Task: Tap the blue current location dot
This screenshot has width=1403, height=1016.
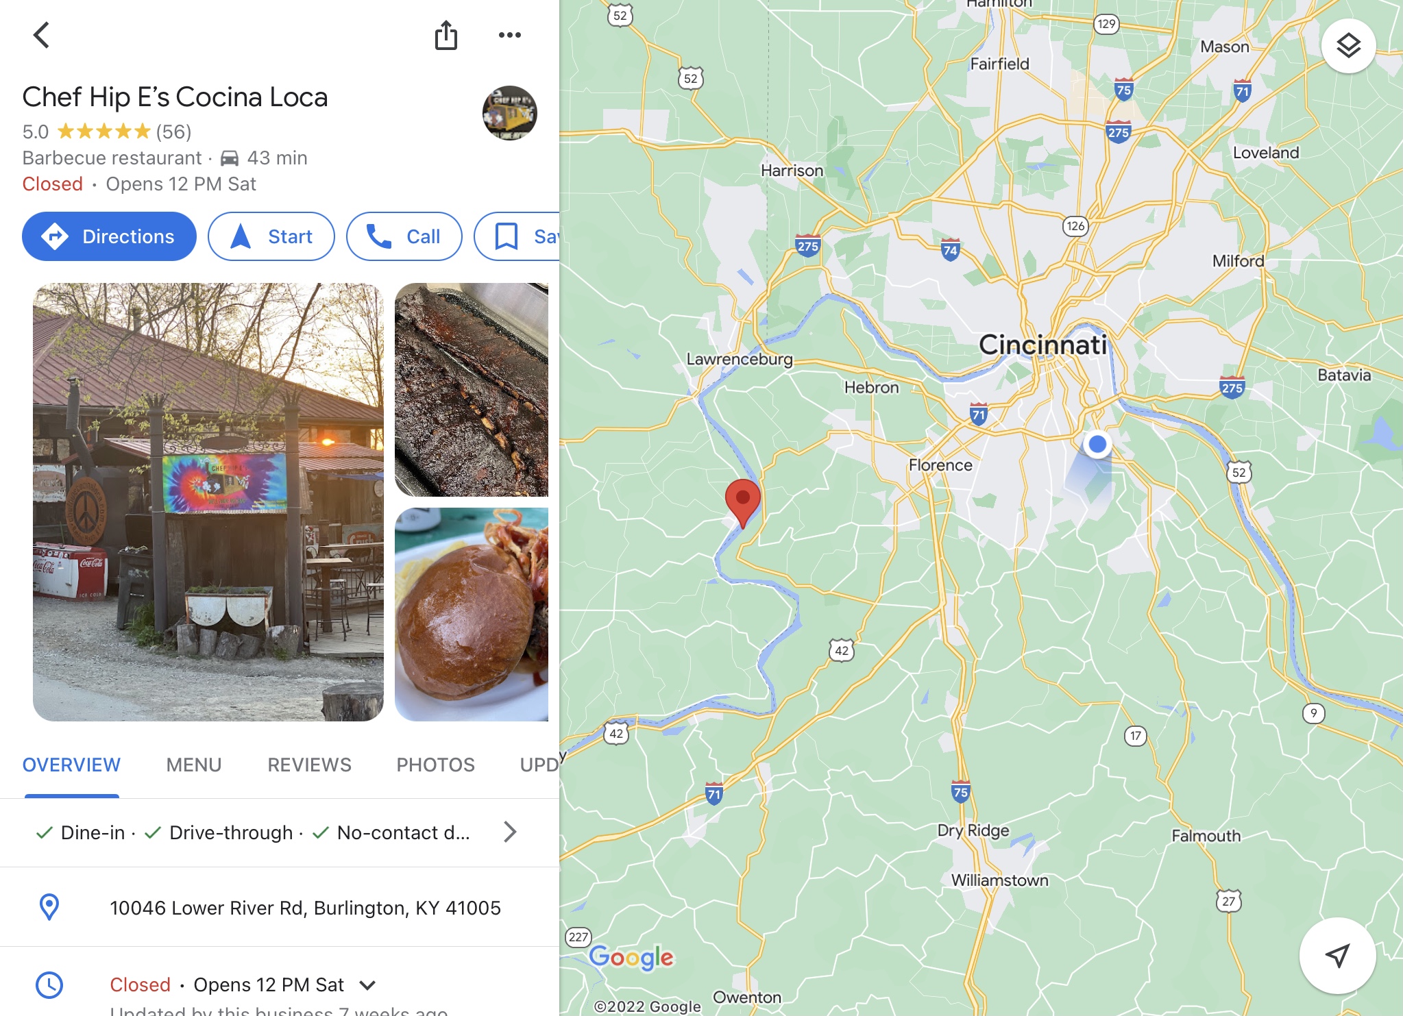Action: [1097, 444]
